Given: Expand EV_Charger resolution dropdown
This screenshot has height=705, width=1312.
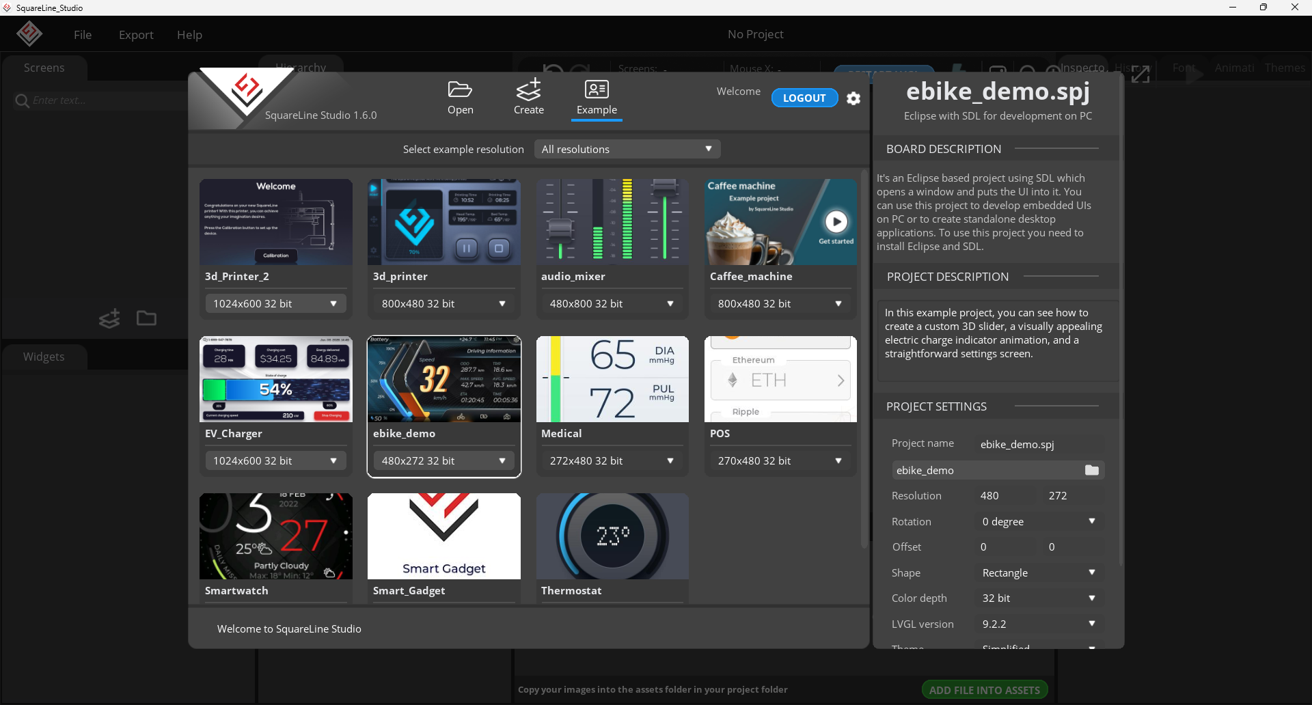Looking at the screenshot, I should 276,460.
